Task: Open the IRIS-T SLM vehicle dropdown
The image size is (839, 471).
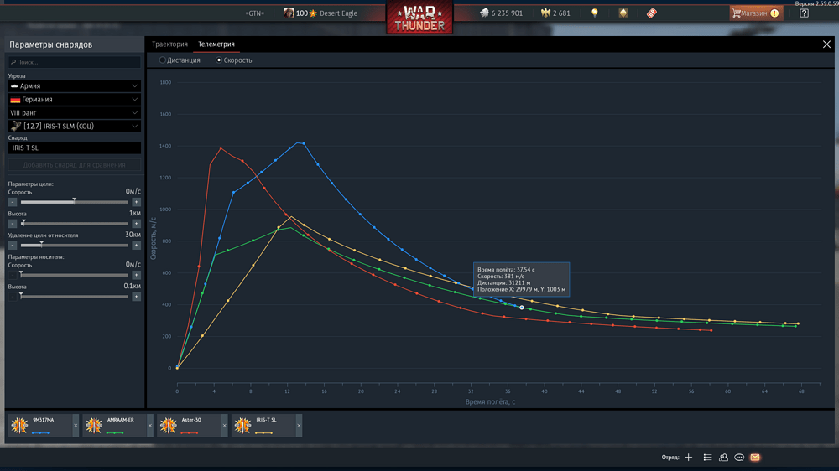Action: click(x=75, y=127)
